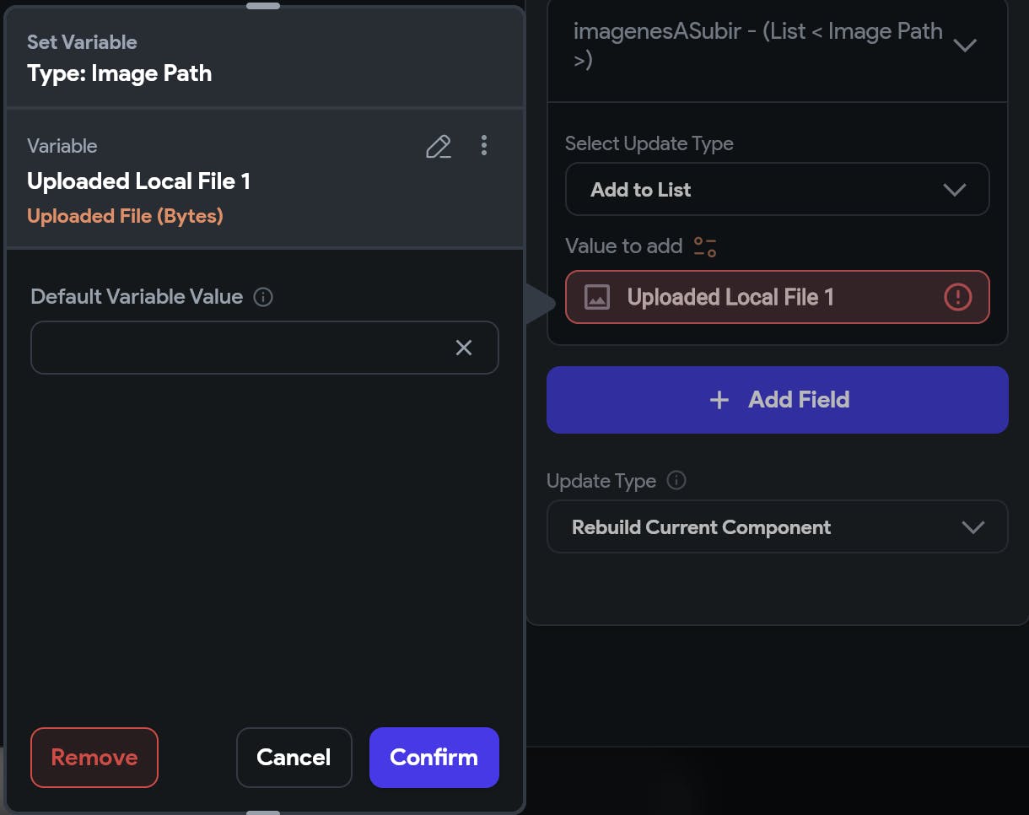Clear the default value with the X icon
The height and width of the screenshot is (815, 1029).
pos(464,348)
